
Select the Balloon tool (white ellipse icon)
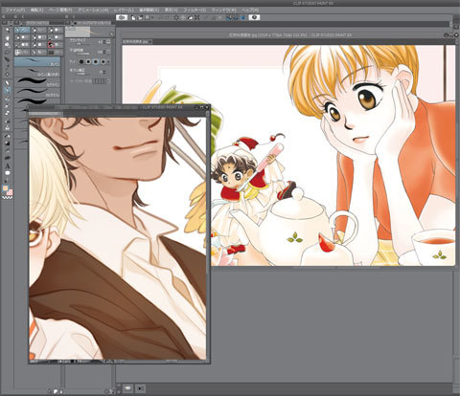(x=8, y=173)
